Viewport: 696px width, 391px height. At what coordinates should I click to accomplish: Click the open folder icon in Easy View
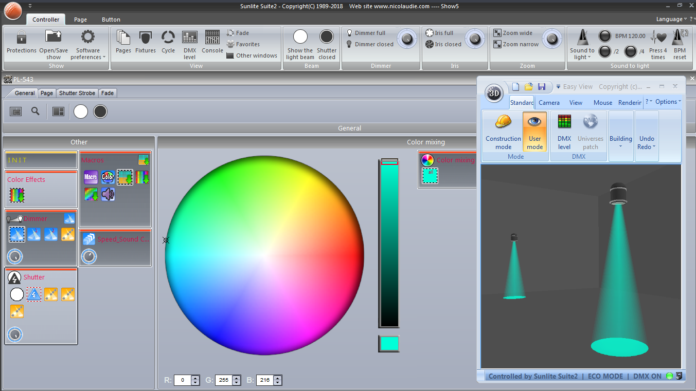tap(528, 87)
